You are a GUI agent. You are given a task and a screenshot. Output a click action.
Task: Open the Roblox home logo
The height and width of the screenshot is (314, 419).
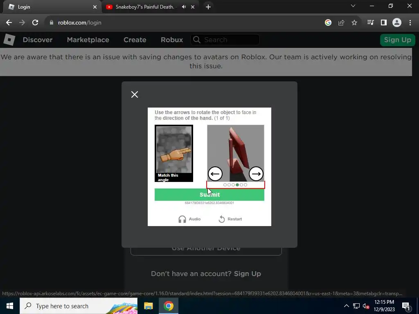(x=9, y=40)
